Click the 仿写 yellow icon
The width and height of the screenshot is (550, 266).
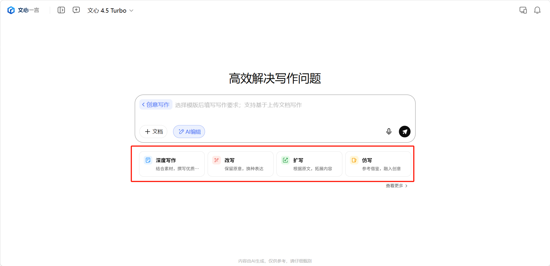(354, 160)
